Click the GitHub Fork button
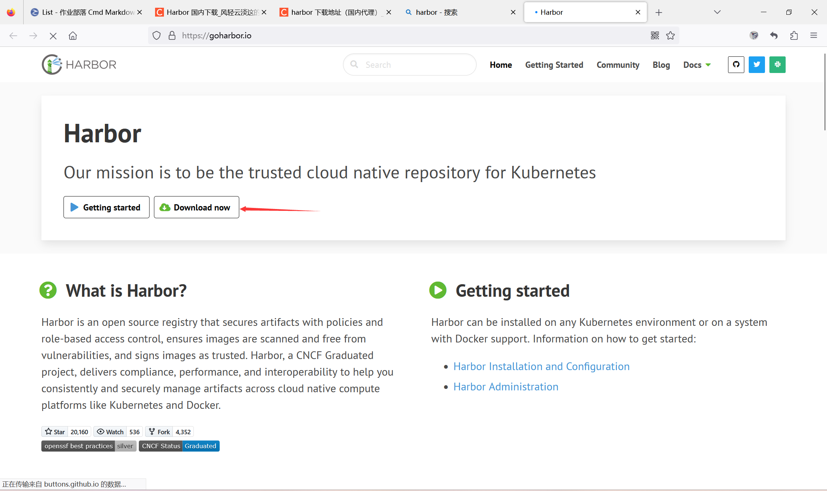 coord(159,432)
